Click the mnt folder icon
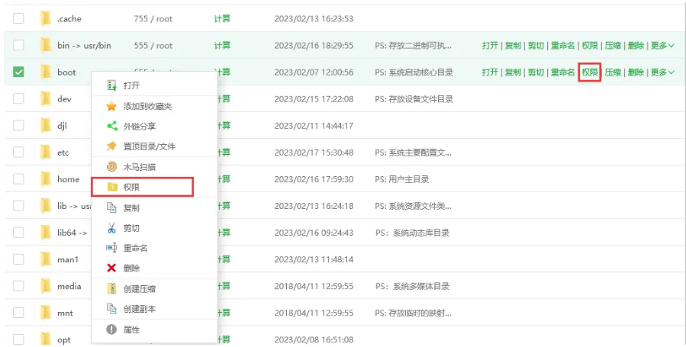This screenshot has width=686, height=347. click(x=45, y=313)
